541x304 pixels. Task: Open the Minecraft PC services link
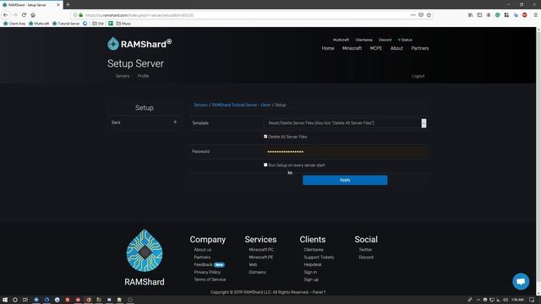[x=261, y=250]
